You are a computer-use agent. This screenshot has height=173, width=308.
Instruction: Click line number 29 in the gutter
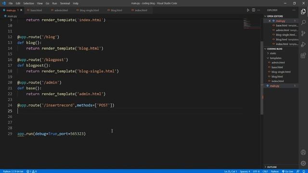tap(10, 134)
